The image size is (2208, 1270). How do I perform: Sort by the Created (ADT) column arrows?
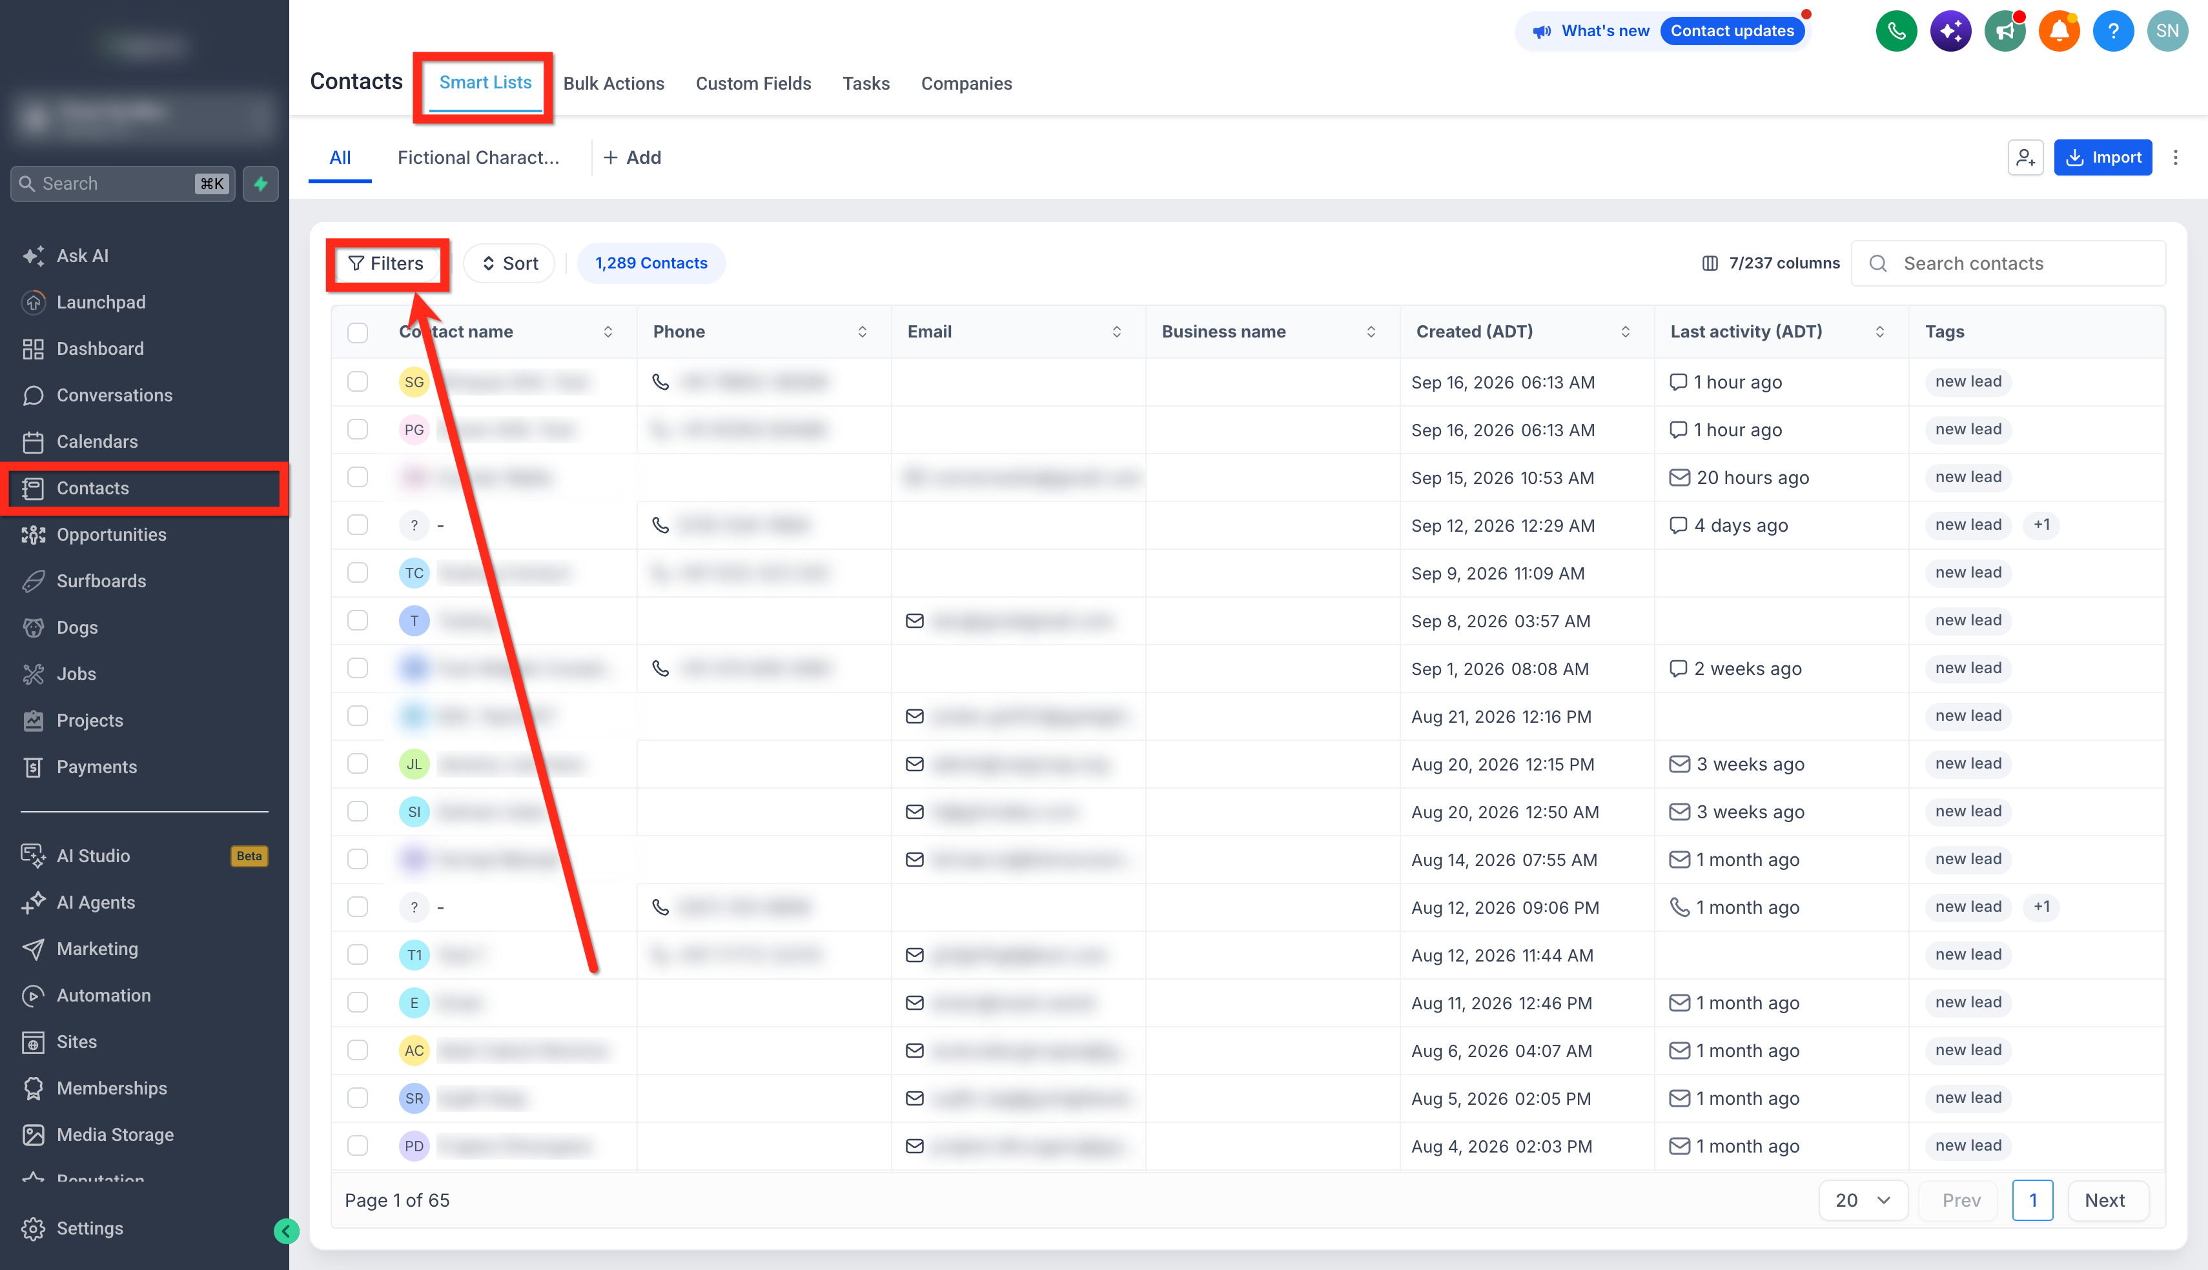tap(1624, 332)
